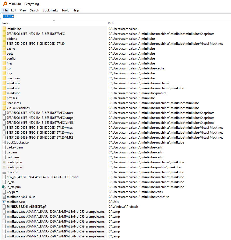Select the machines folder icon
This screenshot has height=240, width=231.
[4, 78]
